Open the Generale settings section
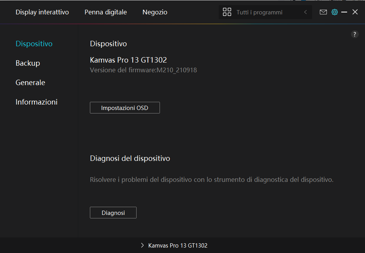Viewport: 365px width, 253px height. tap(30, 82)
